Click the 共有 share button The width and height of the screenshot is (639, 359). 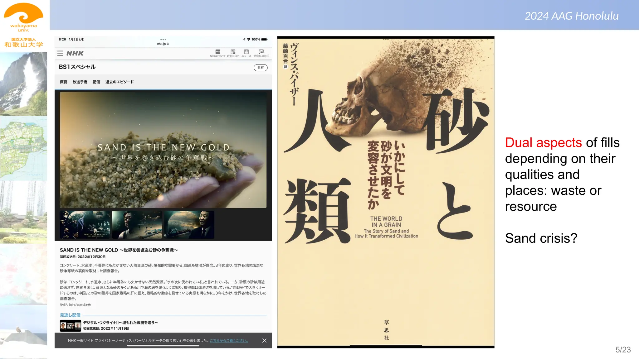(x=261, y=68)
